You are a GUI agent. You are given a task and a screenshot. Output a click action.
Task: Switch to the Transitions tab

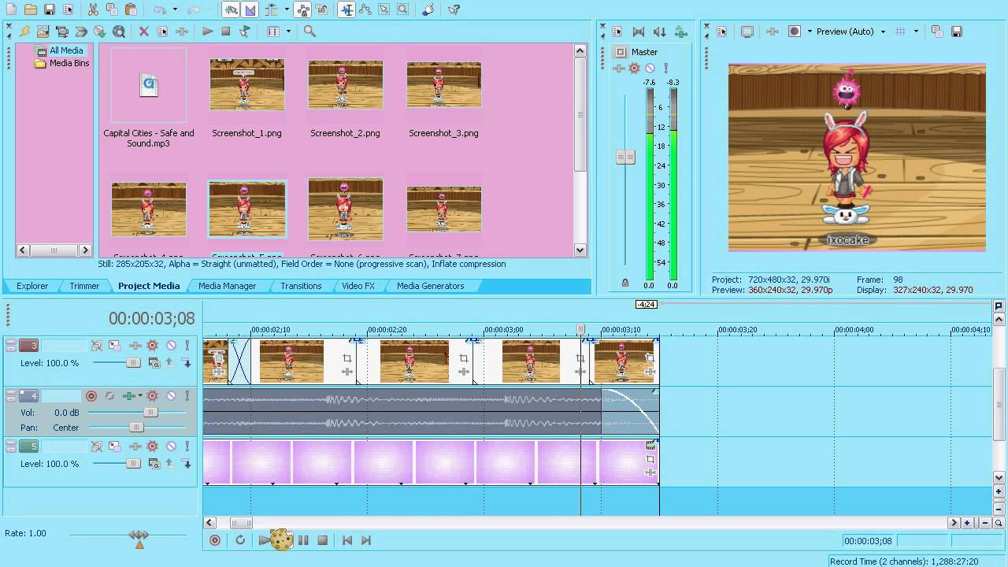(x=301, y=286)
